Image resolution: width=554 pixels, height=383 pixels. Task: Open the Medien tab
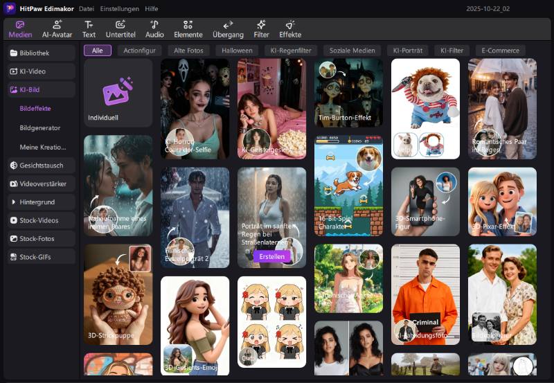click(x=20, y=28)
